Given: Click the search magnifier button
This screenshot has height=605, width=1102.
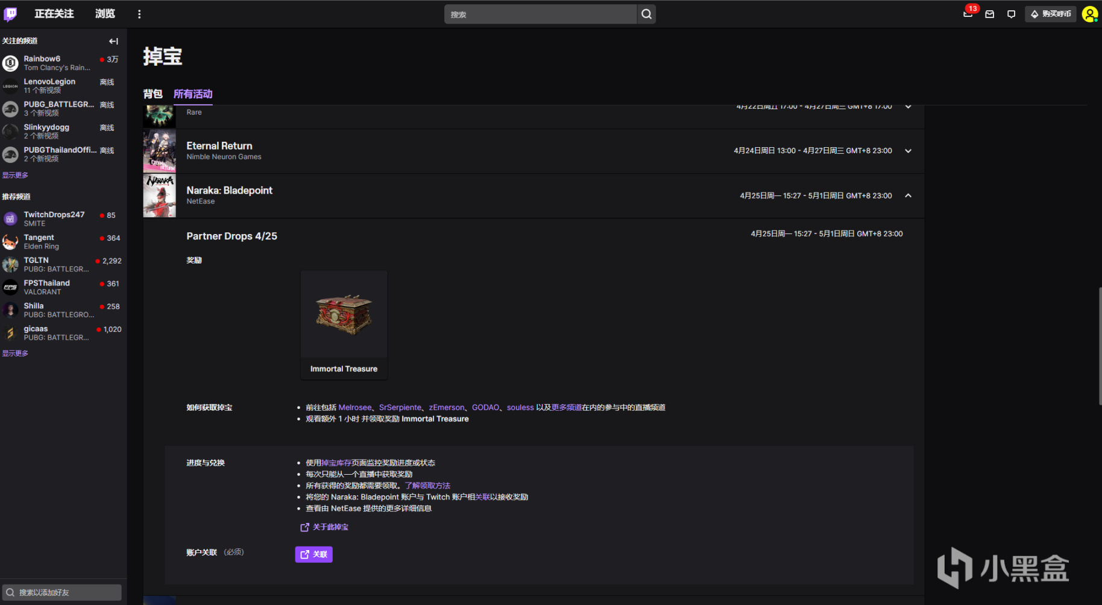Looking at the screenshot, I should tap(646, 14).
